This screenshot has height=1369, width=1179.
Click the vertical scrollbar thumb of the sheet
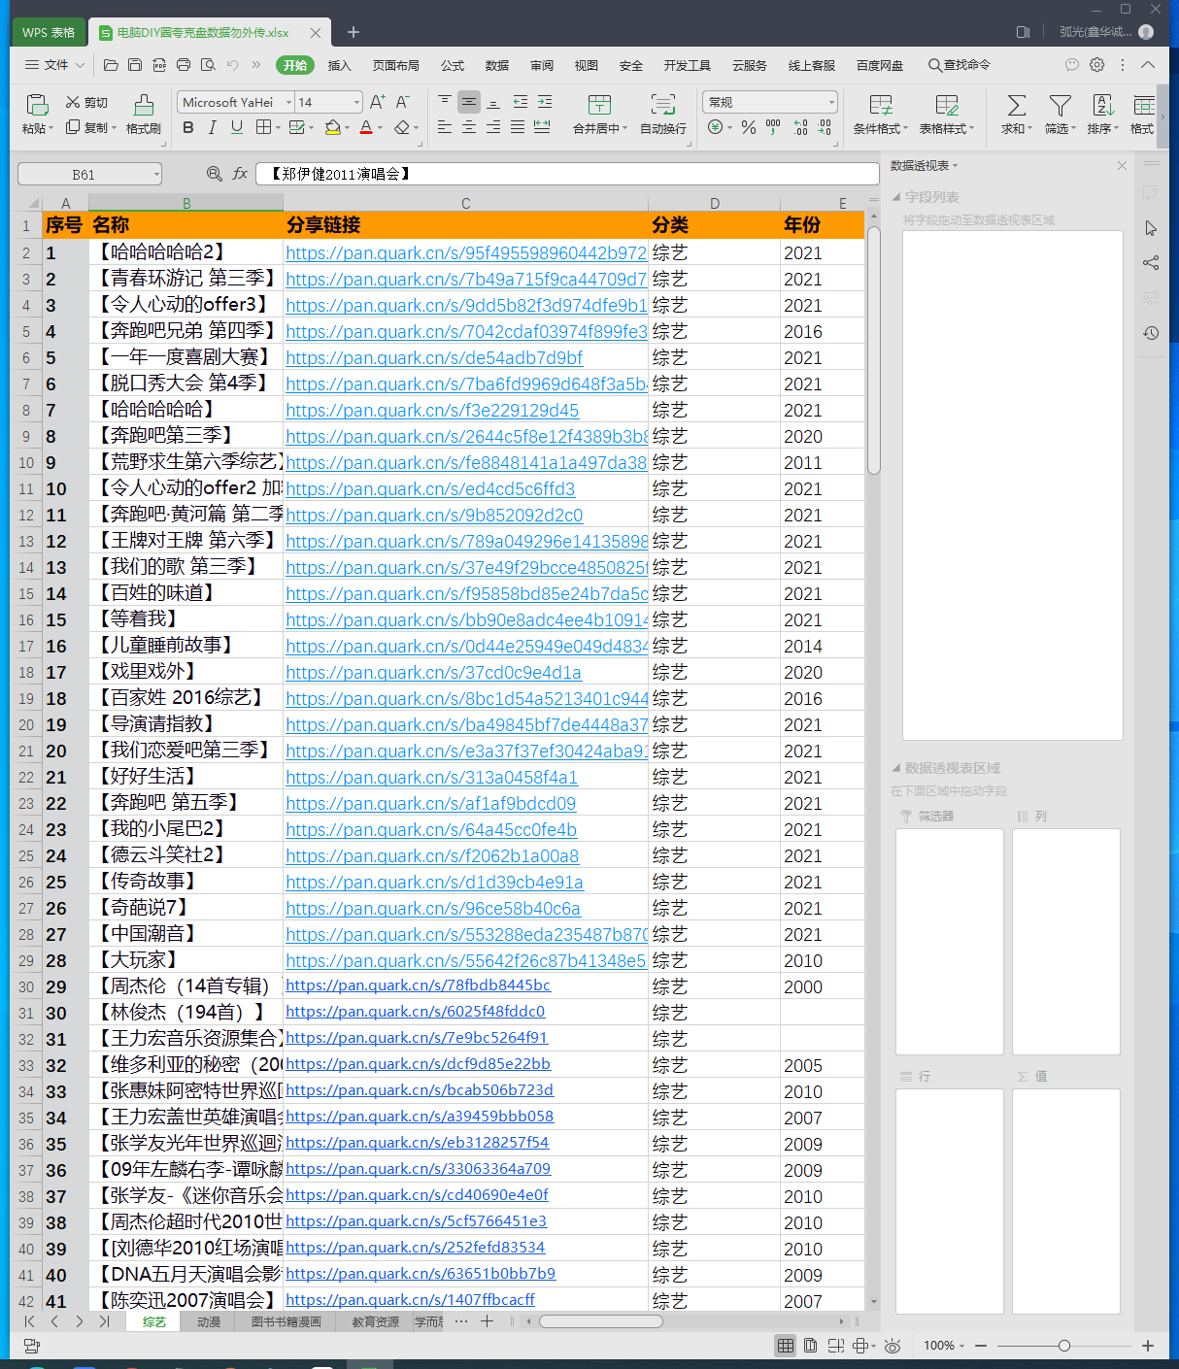coord(873,350)
